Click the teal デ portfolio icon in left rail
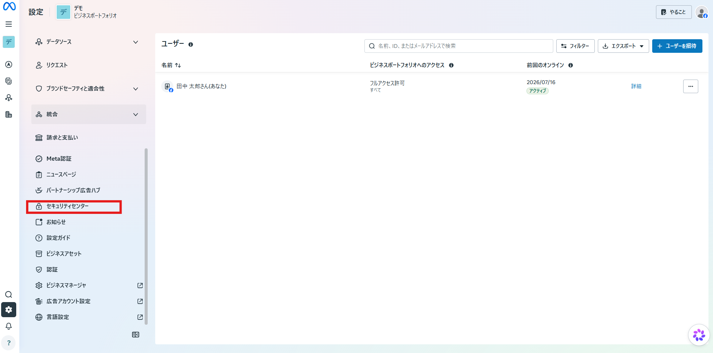The image size is (713, 353). coord(9,42)
